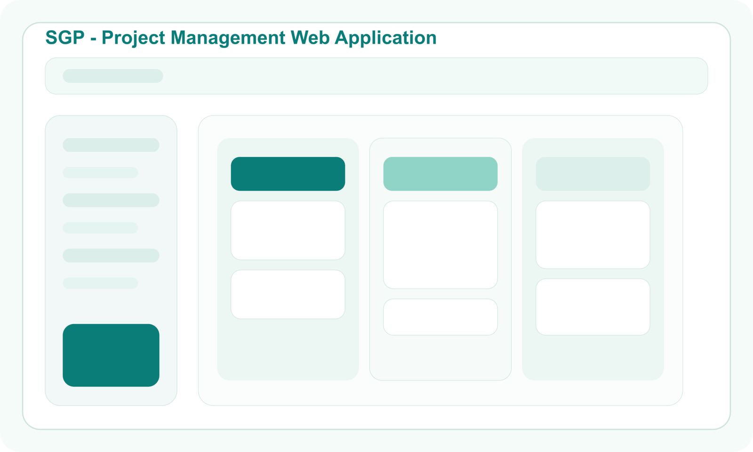Select the third sidebar menu item
753x452 pixels.
(111, 200)
